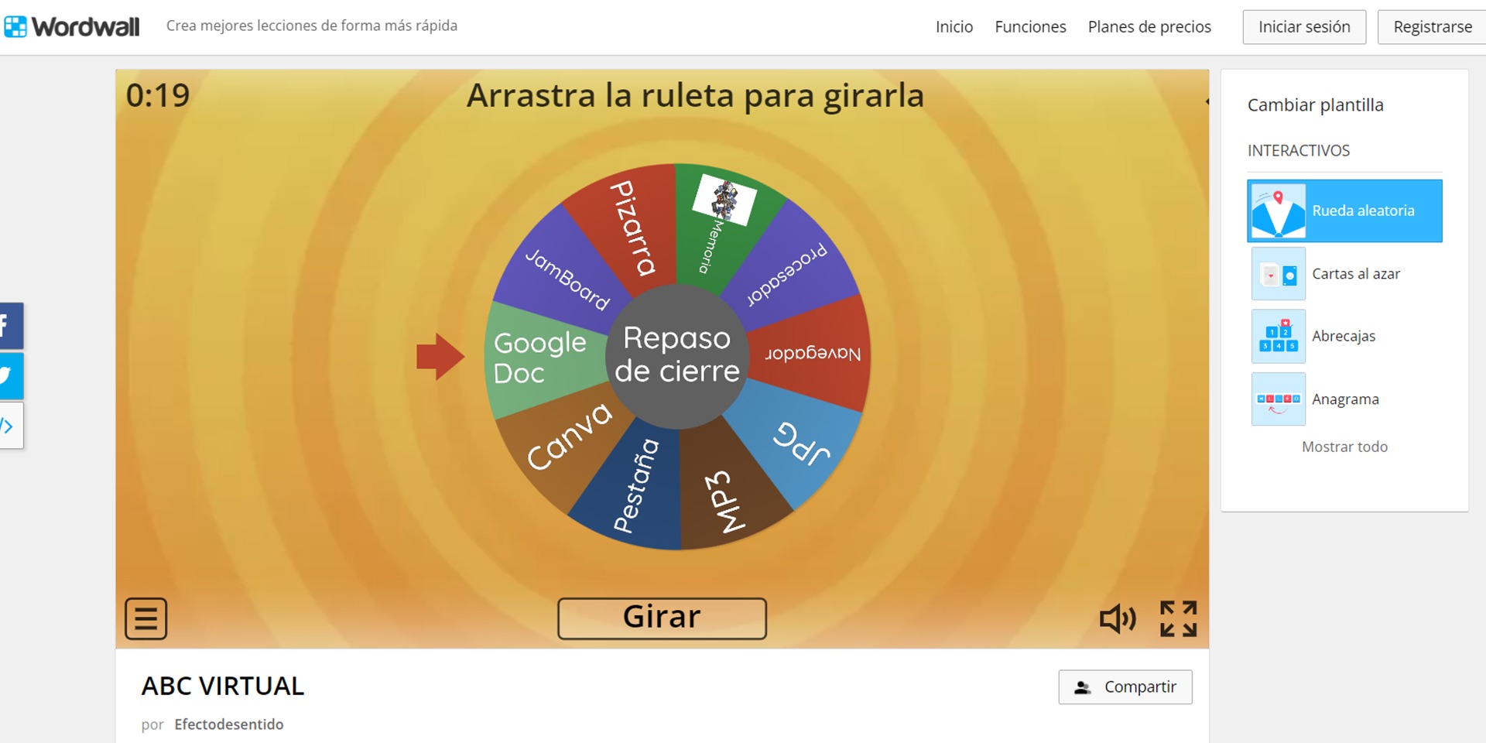
Task: Click the Wordwall logo
Action: (x=72, y=26)
